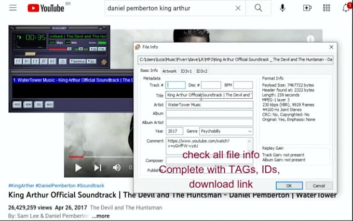The width and height of the screenshot is (353, 221).
Task: Toggle Winamp Shuffle
Action: click(x=77, y=61)
